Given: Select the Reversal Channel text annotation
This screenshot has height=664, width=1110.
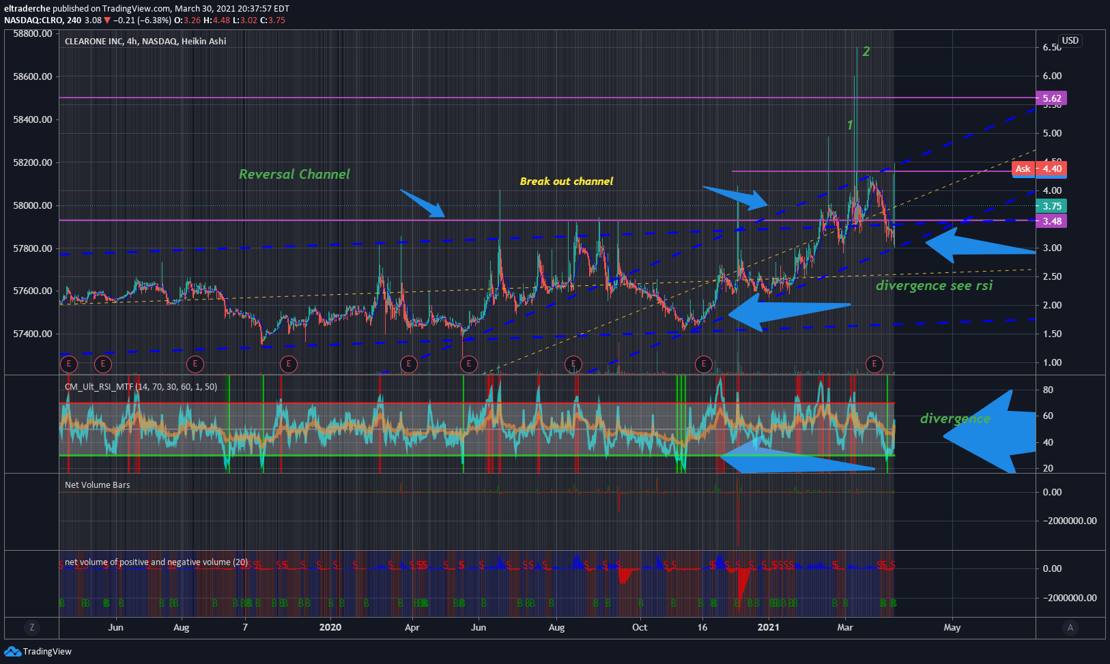Looking at the screenshot, I should (x=294, y=174).
